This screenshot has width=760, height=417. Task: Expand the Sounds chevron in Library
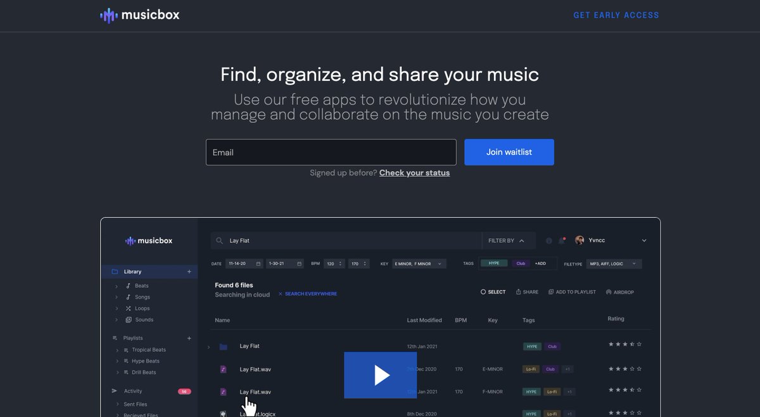tap(117, 321)
